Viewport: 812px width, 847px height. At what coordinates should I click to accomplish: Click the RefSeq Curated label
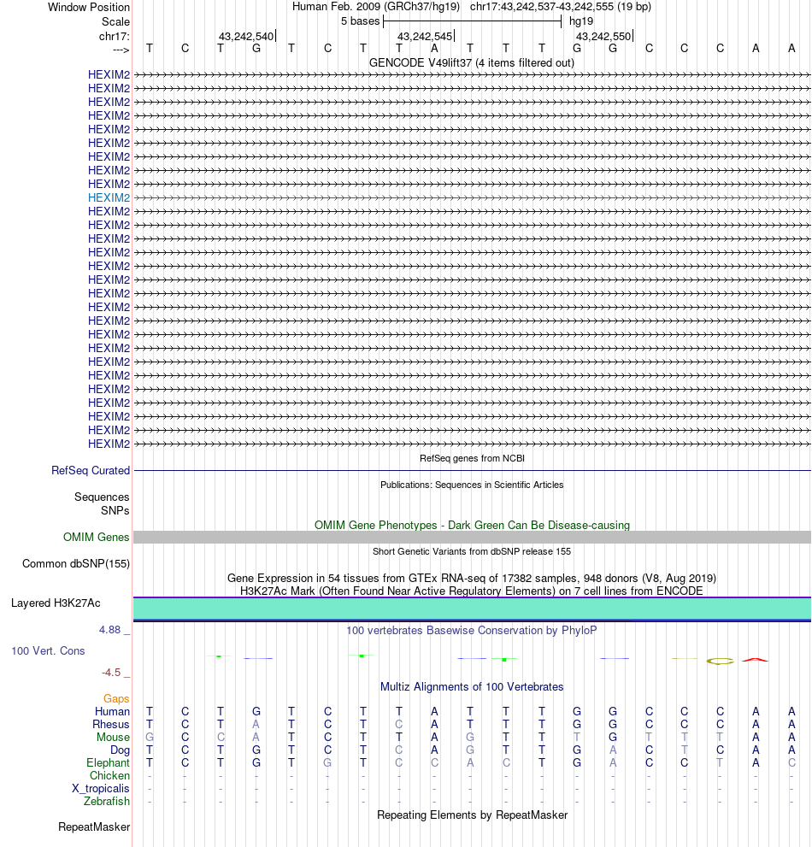[91, 470]
